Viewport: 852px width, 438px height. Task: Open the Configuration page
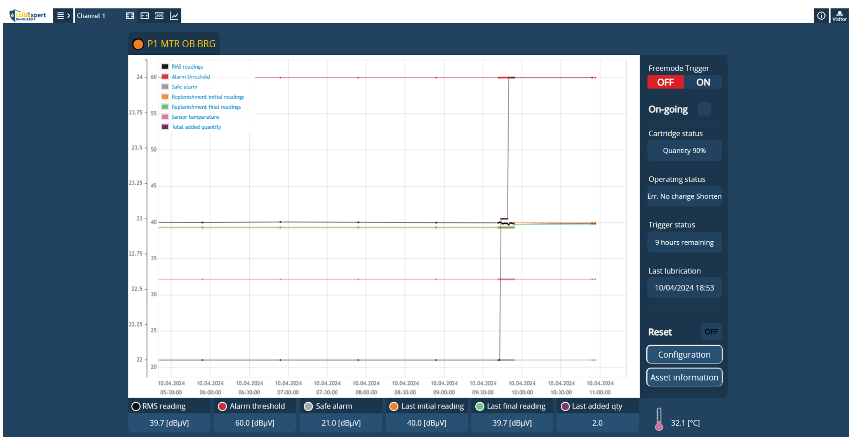684,355
